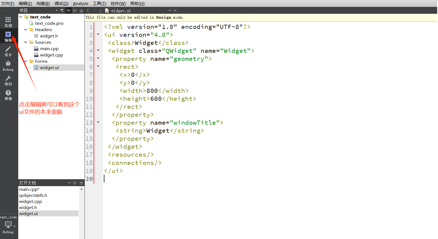Open text_code.pro in project tree
The image size is (438, 239).
(x=49, y=23)
